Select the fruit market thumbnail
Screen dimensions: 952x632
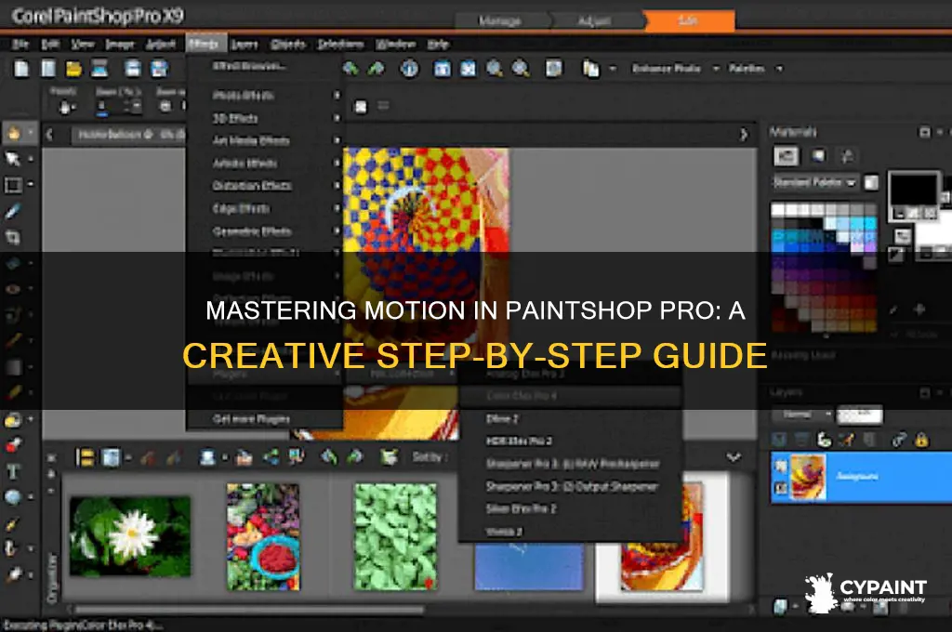(263, 536)
